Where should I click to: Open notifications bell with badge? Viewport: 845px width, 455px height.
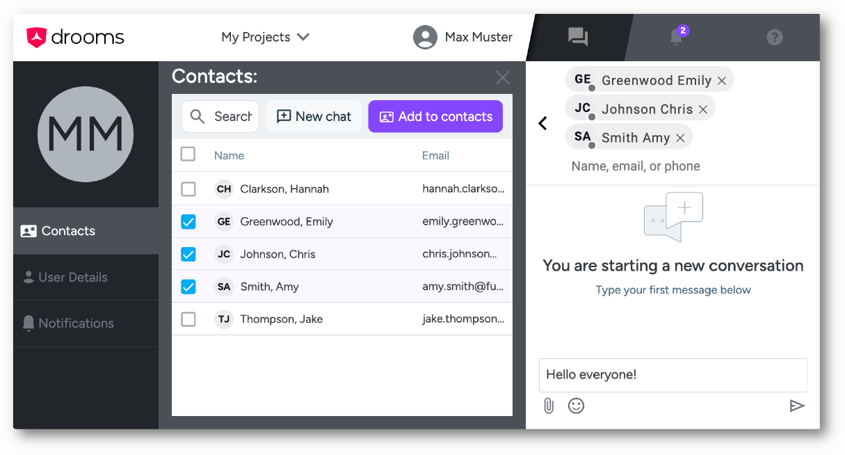point(677,37)
